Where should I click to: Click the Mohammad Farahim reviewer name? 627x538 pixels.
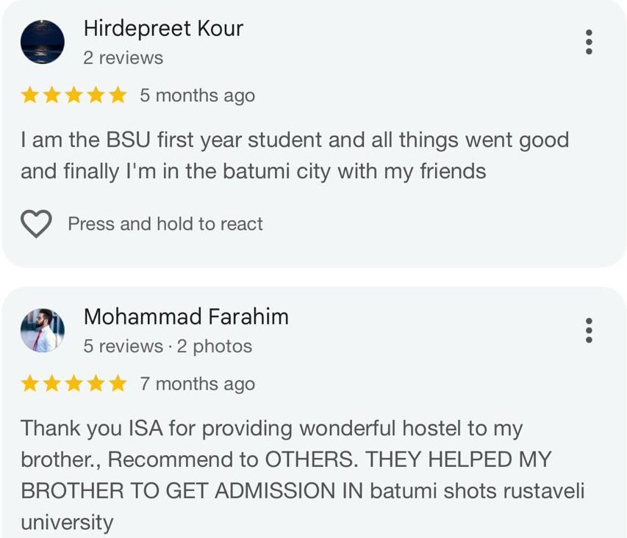186,317
